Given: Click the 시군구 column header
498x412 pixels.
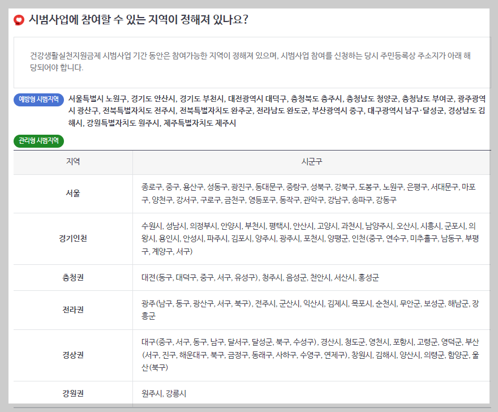Looking at the screenshot, I should (311, 161).
